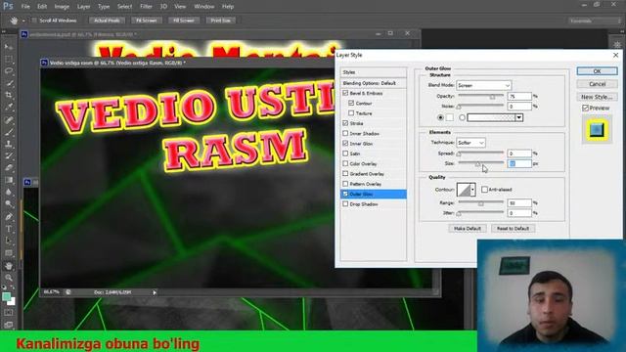The width and height of the screenshot is (626, 352).
Task: Toggle the Stroke effect checkbox
Action: [x=345, y=123]
